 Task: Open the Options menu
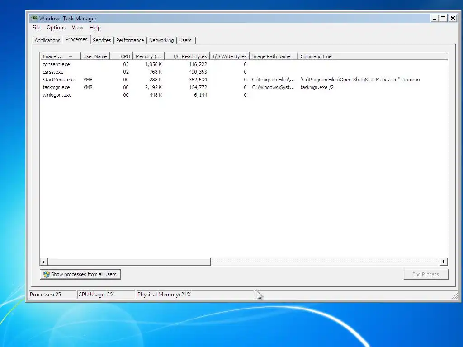click(56, 28)
